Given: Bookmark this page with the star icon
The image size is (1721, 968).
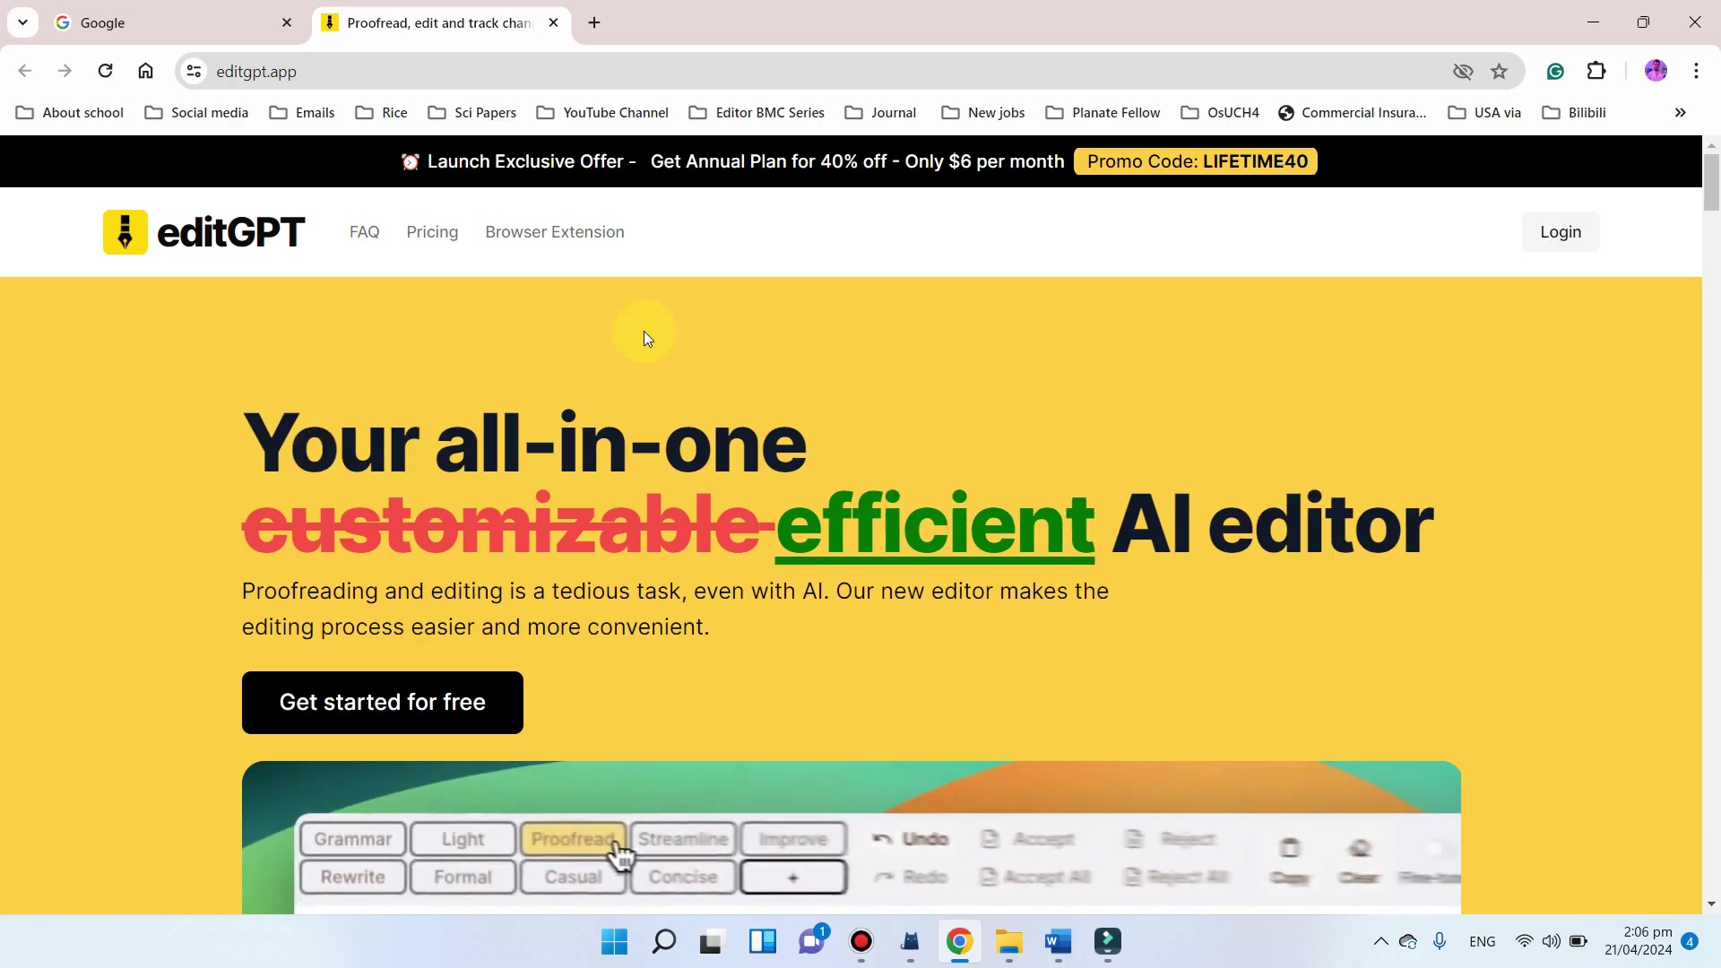Looking at the screenshot, I should [x=1499, y=71].
